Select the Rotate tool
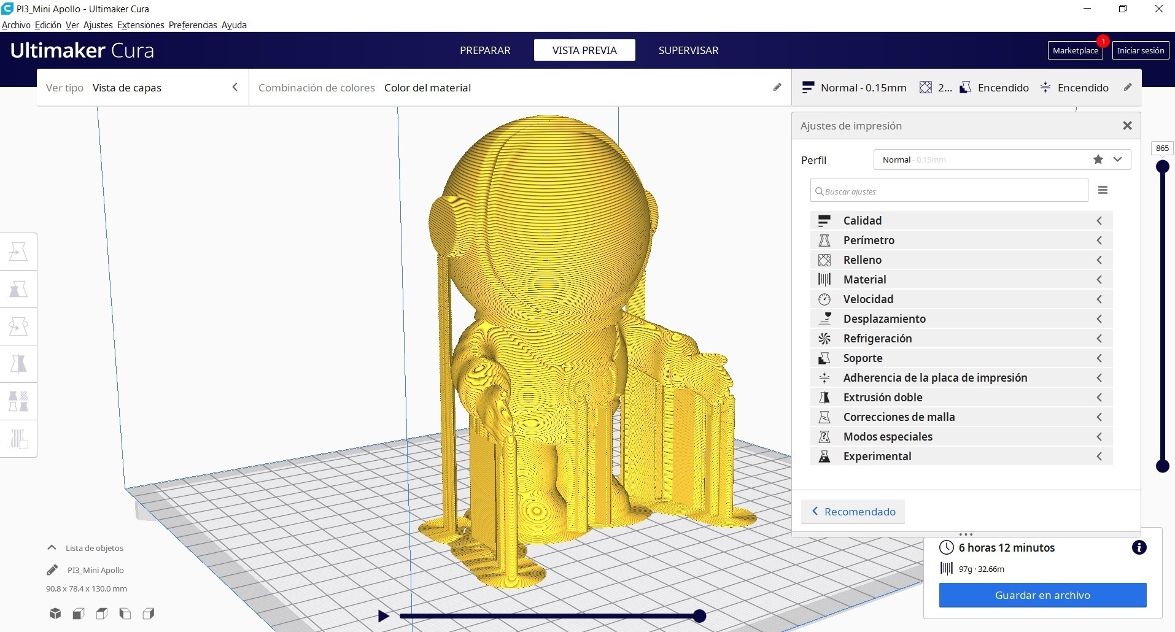1175x632 pixels. click(x=19, y=326)
